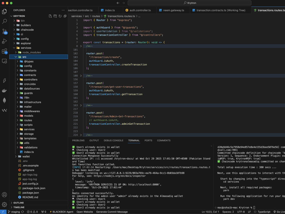This screenshot has width=285, height=214.
Task: Open the W-shaped extension icon in activity bar
Action: click(x=4, y=110)
